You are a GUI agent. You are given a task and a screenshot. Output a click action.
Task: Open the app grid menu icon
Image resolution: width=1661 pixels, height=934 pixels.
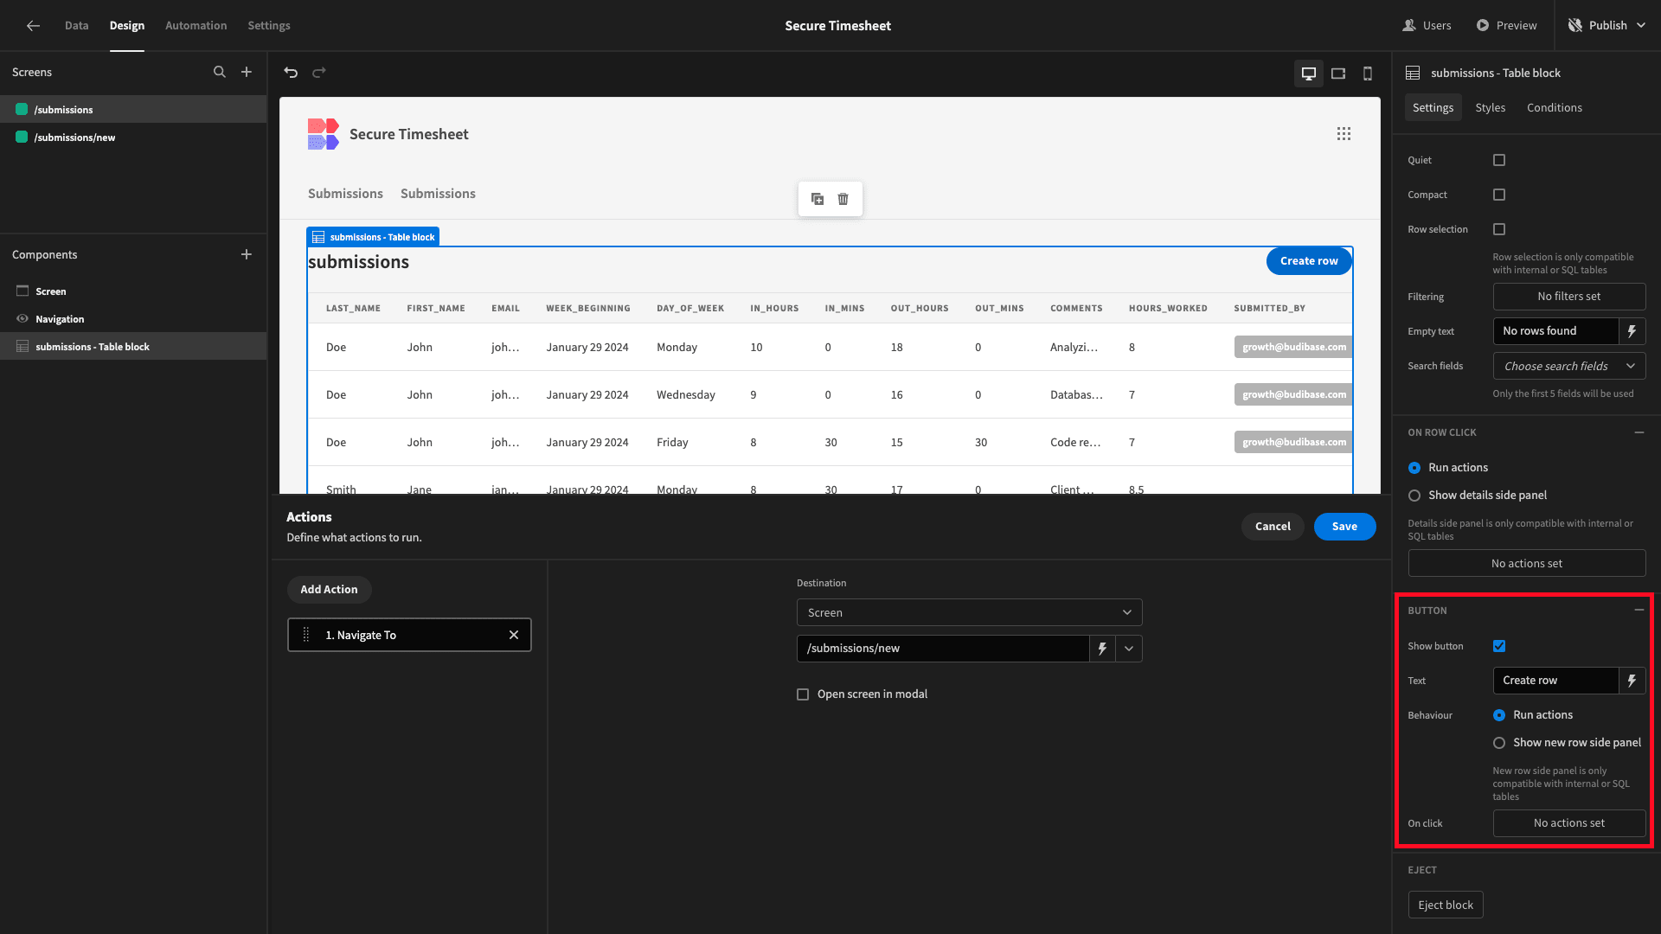pyautogui.click(x=1344, y=134)
